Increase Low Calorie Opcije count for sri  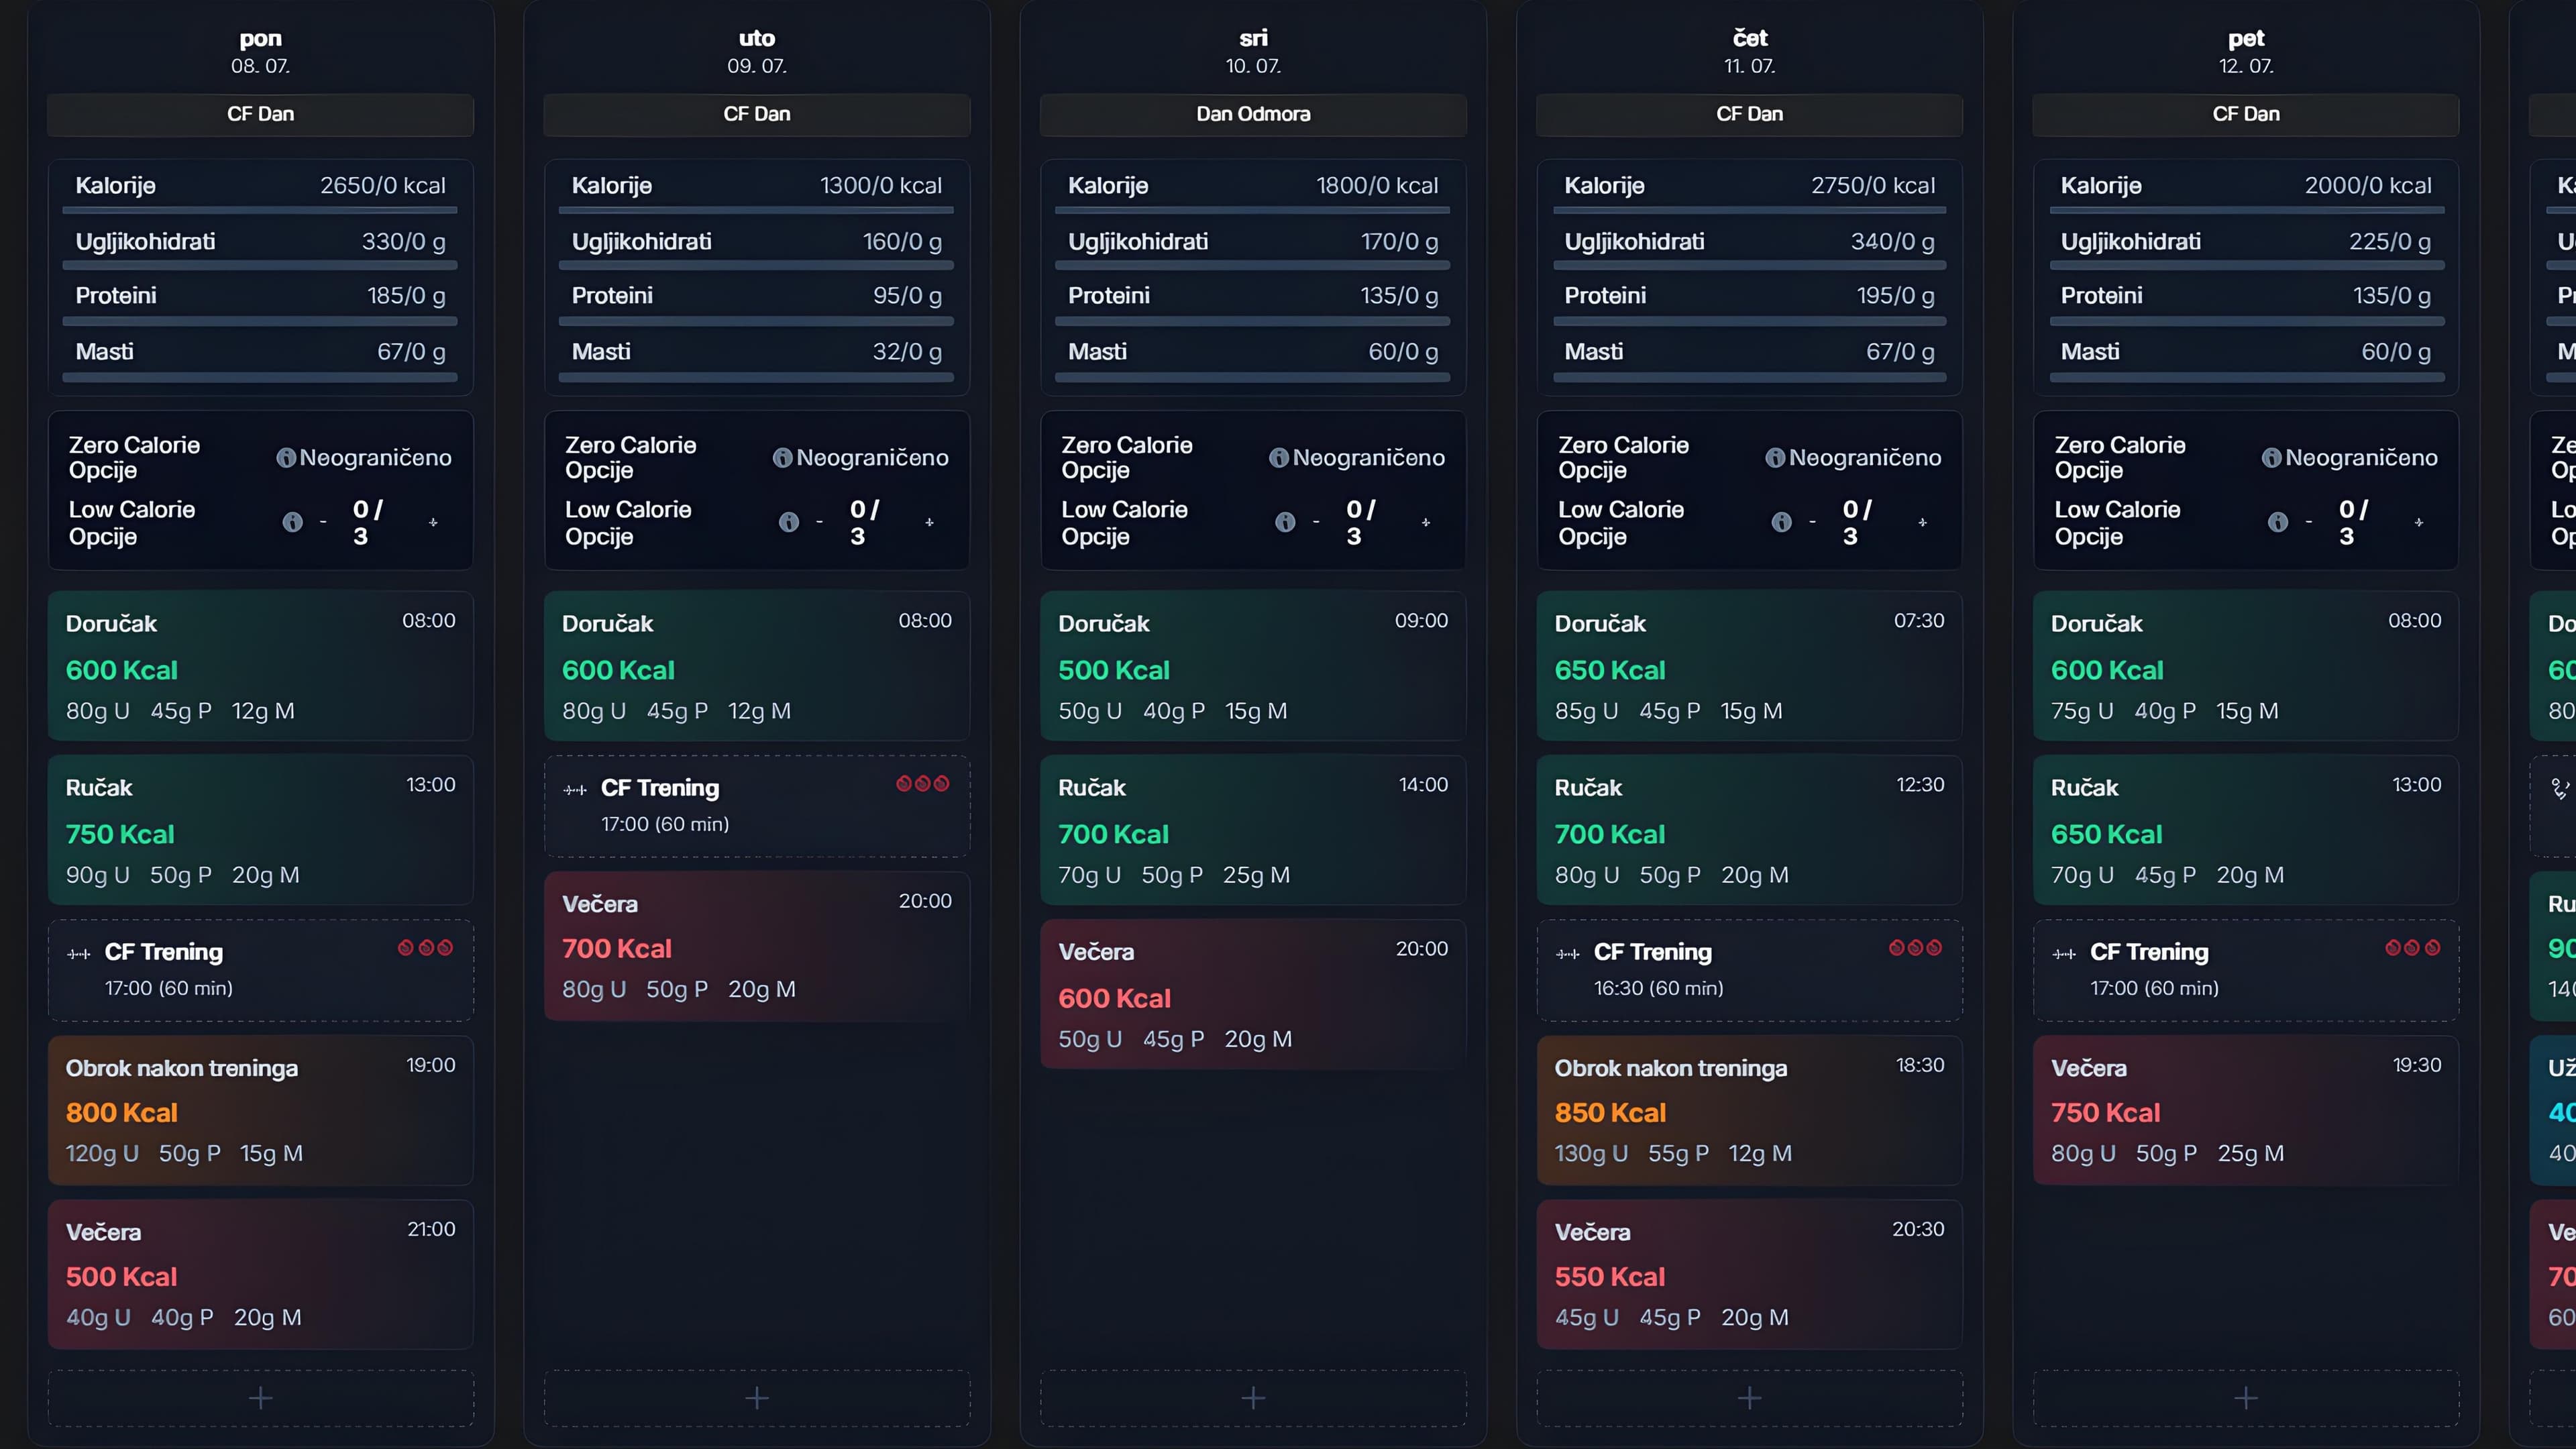tap(1426, 522)
